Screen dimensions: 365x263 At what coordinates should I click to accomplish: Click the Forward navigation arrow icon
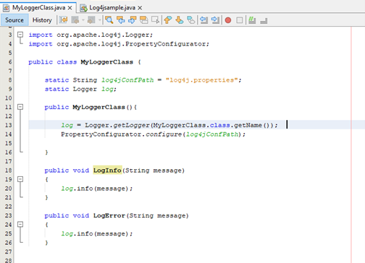click(91, 20)
